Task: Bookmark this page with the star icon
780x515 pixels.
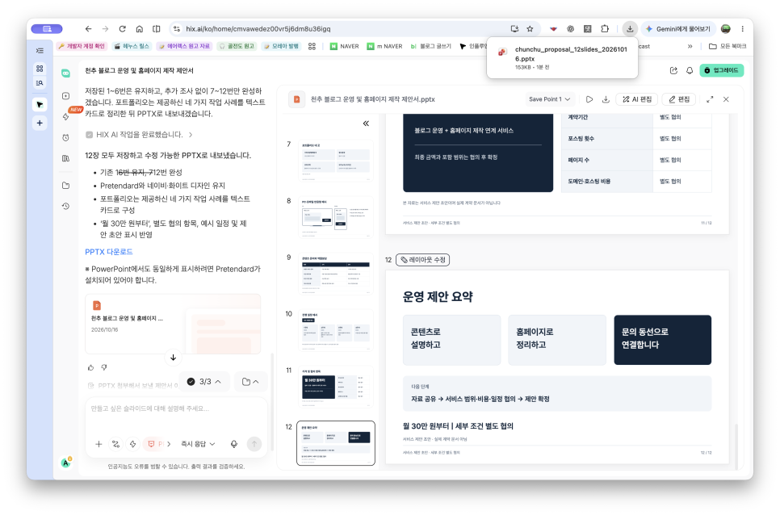Action: click(x=530, y=29)
